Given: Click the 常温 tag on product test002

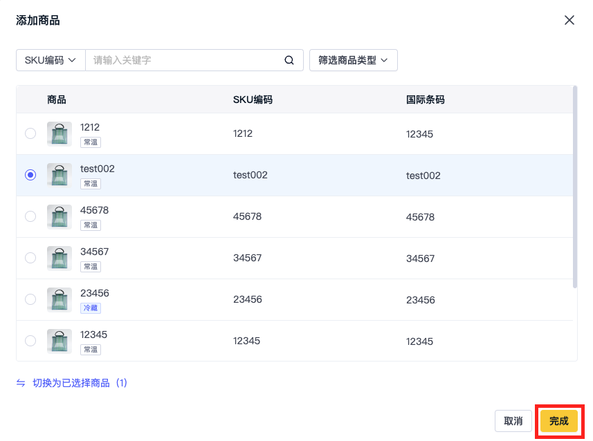Looking at the screenshot, I should pyautogui.click(x=91, y=184).
